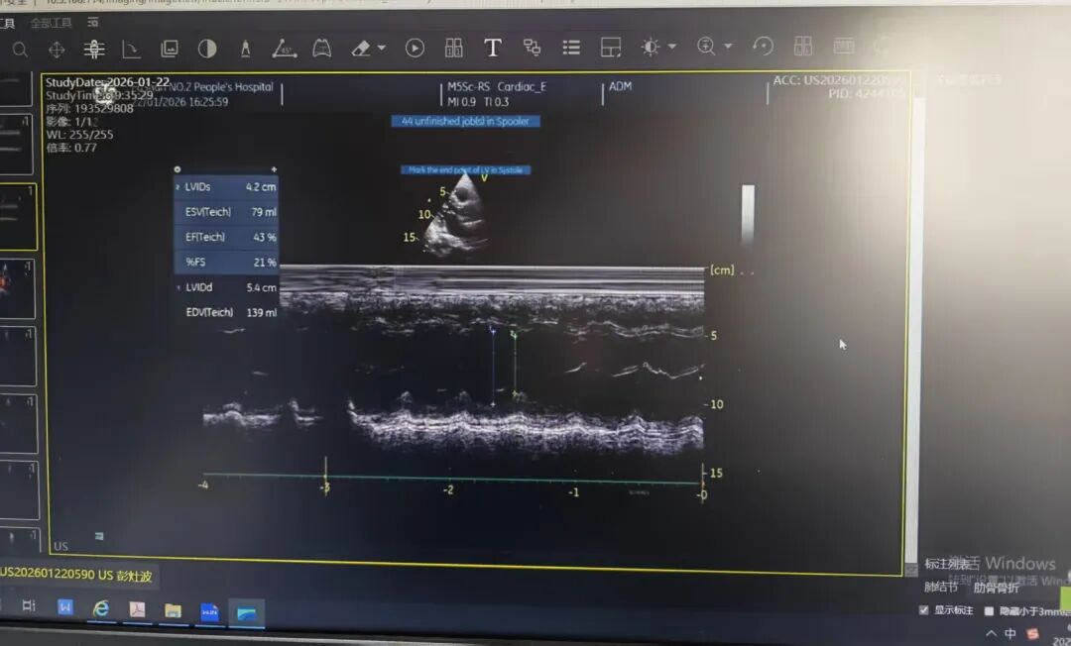Image resolution: width=1071 pixels, height=646 pixels.
Task: Click the 肺结节 label
Action: (940, 587)
